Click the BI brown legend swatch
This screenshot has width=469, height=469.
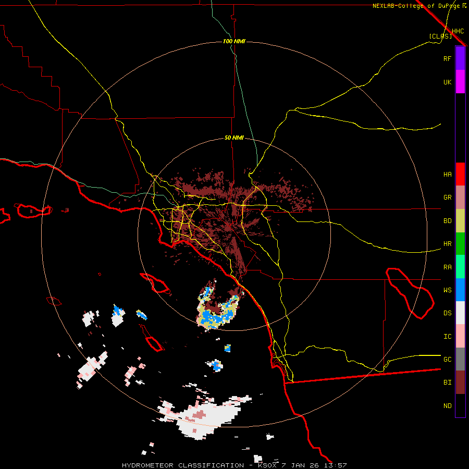click(x=460, y=382)
